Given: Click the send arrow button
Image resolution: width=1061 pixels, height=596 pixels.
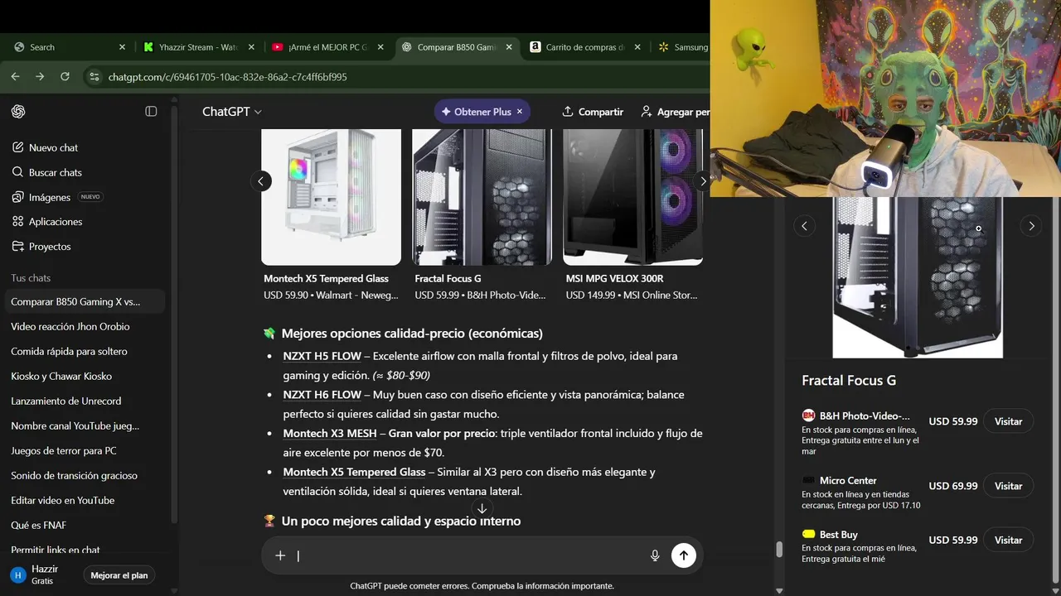Looking at the screenshot, I should click(x=683, y=555).
